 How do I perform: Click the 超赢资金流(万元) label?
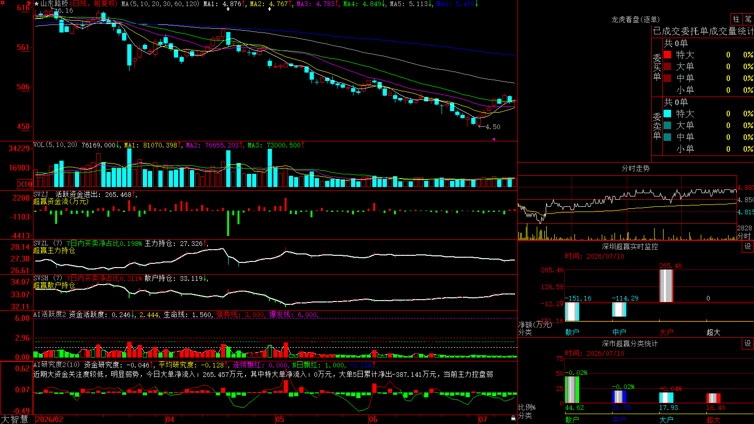click(x=61, y=201)
